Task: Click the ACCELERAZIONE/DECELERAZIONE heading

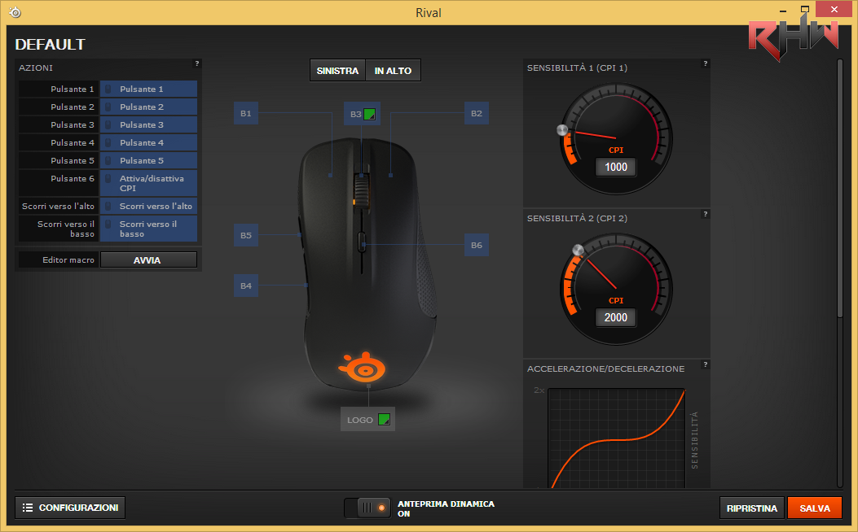Action: click(x=605, y=368)
